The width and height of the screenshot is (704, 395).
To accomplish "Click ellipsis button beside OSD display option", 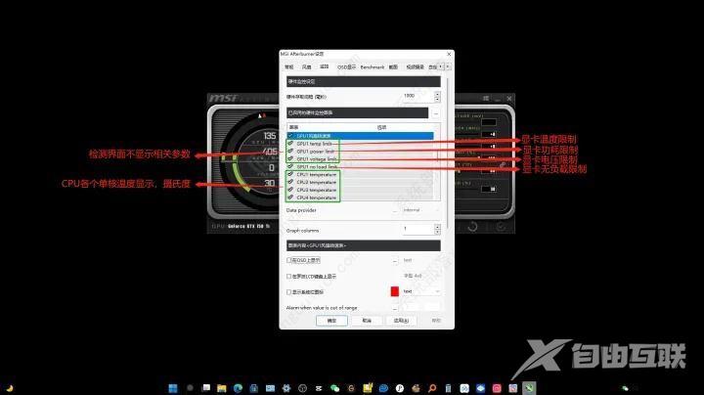I will 395,260.
